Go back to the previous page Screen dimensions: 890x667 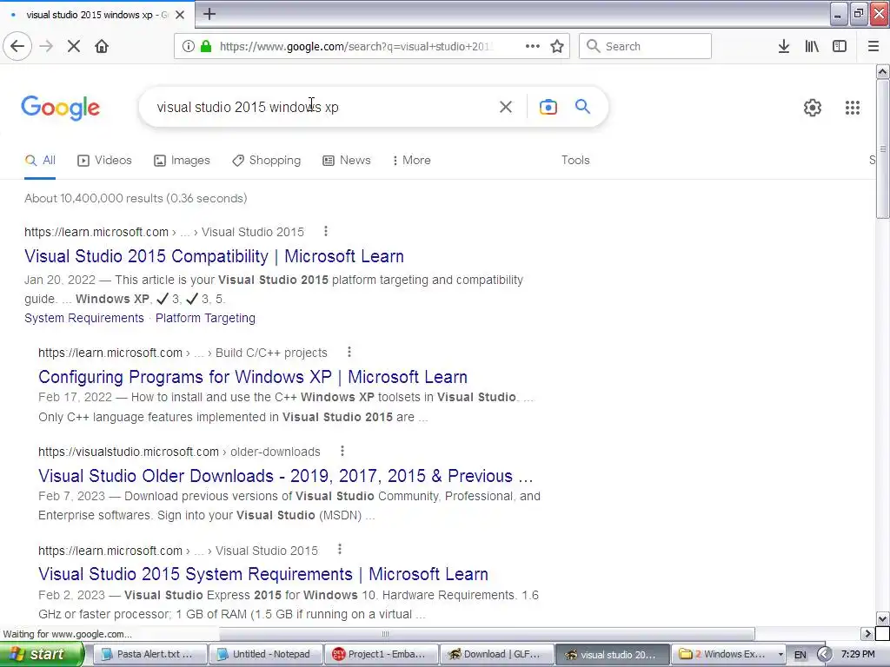(17, 46)
